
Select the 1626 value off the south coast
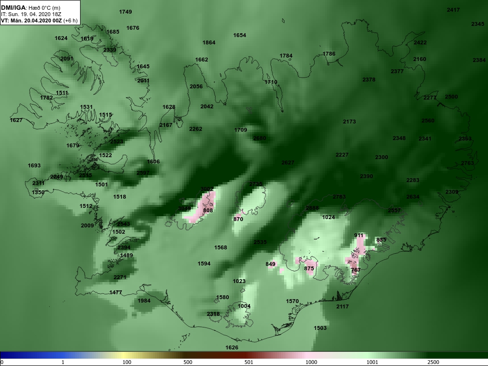pyautogui.click(x=231, y=347)
